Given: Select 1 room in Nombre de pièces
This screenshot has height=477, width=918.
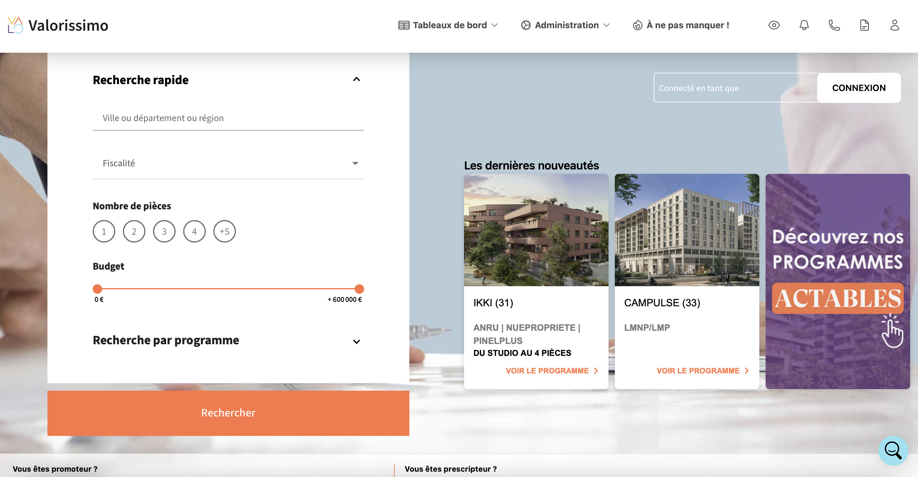Looking at the screenshot, I should click(x=104, y=231).
